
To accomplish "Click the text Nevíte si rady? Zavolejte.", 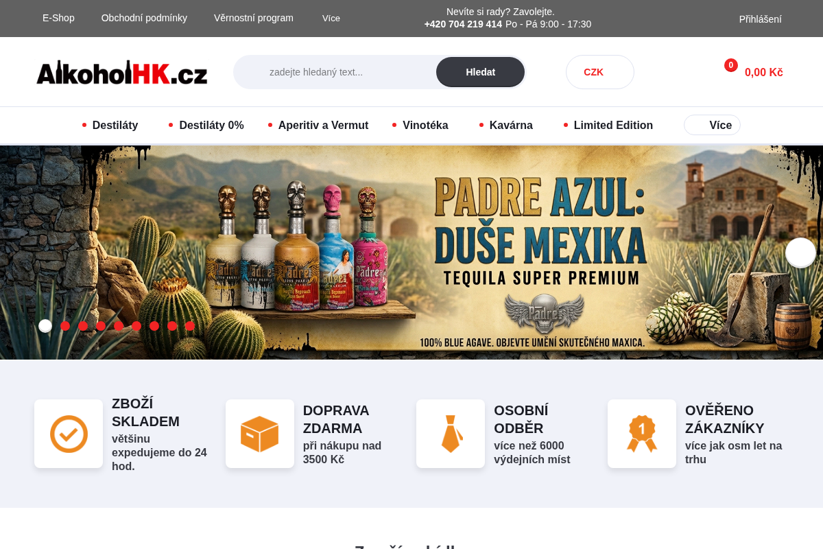I will pos(501,12).
